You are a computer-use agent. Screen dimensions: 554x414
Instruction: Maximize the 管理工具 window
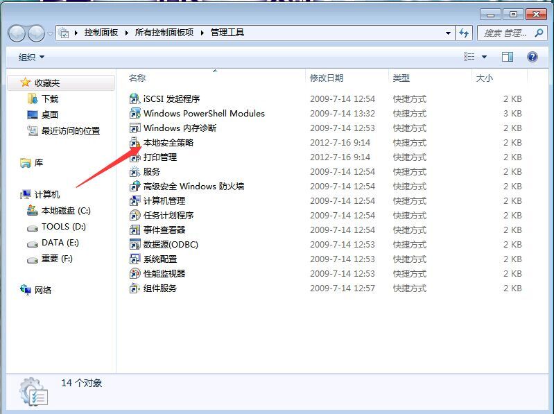coord(513,15)
